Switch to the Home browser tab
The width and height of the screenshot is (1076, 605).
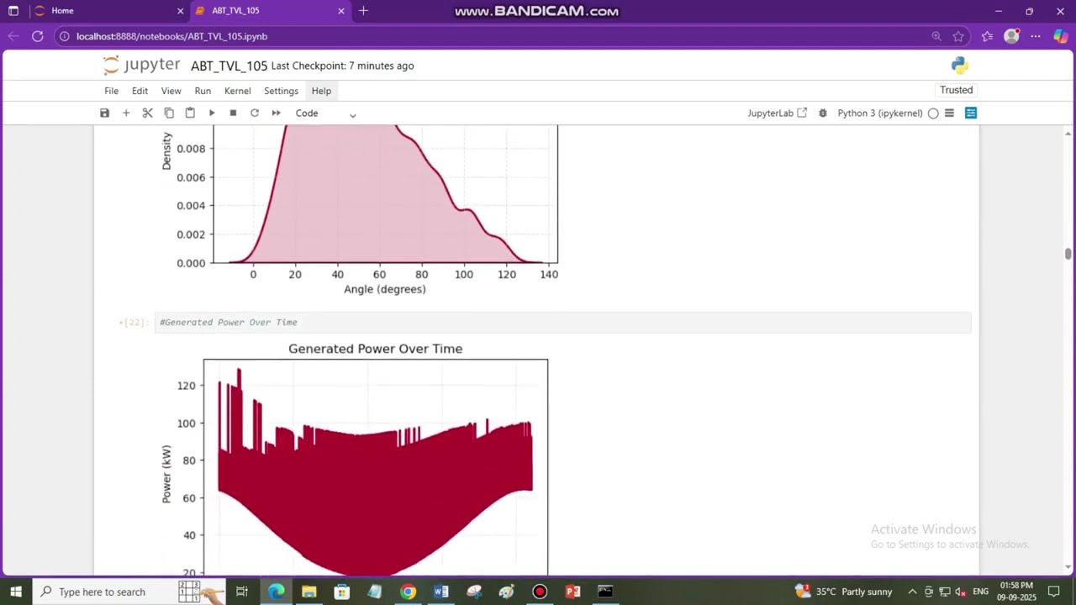tap(108, 11)
